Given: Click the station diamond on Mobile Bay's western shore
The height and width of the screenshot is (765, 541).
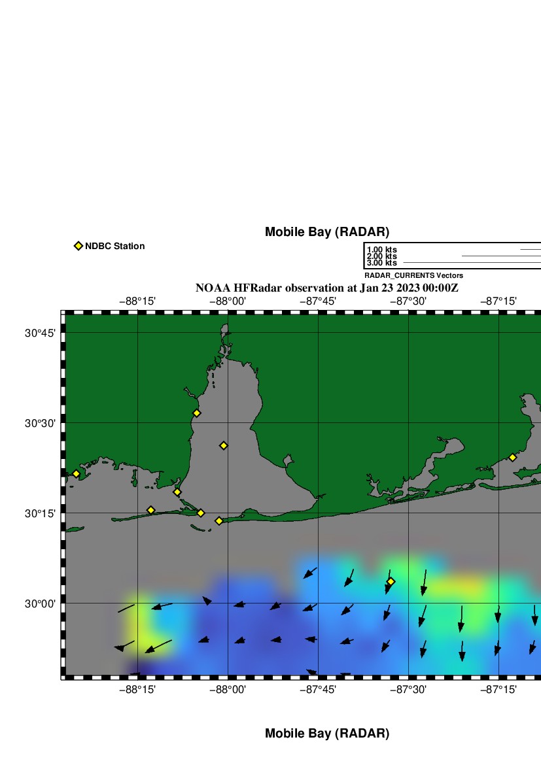Looking at the screenshot, I should pyautogui.click(x=196, y=413).
